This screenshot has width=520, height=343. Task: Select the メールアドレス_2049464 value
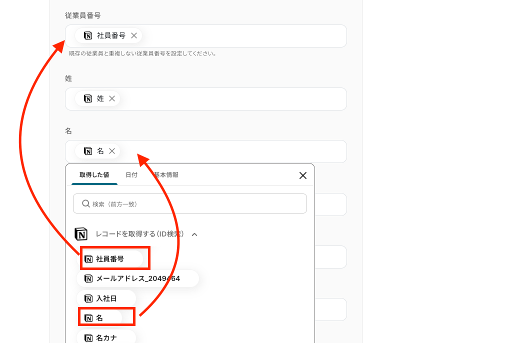tap(137, 278)
